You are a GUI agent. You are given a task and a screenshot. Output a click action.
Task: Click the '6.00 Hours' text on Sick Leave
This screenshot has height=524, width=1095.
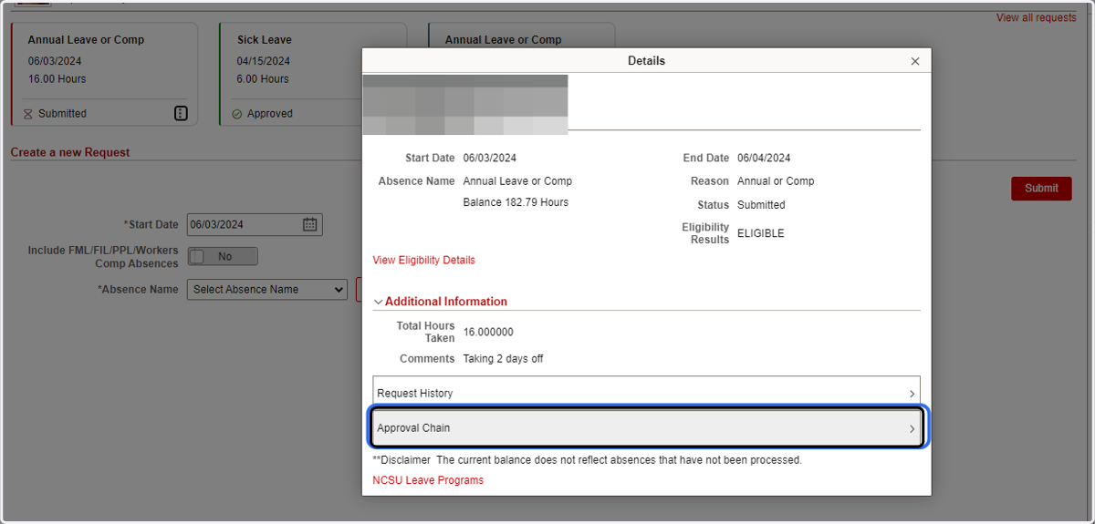click(263, 79)
